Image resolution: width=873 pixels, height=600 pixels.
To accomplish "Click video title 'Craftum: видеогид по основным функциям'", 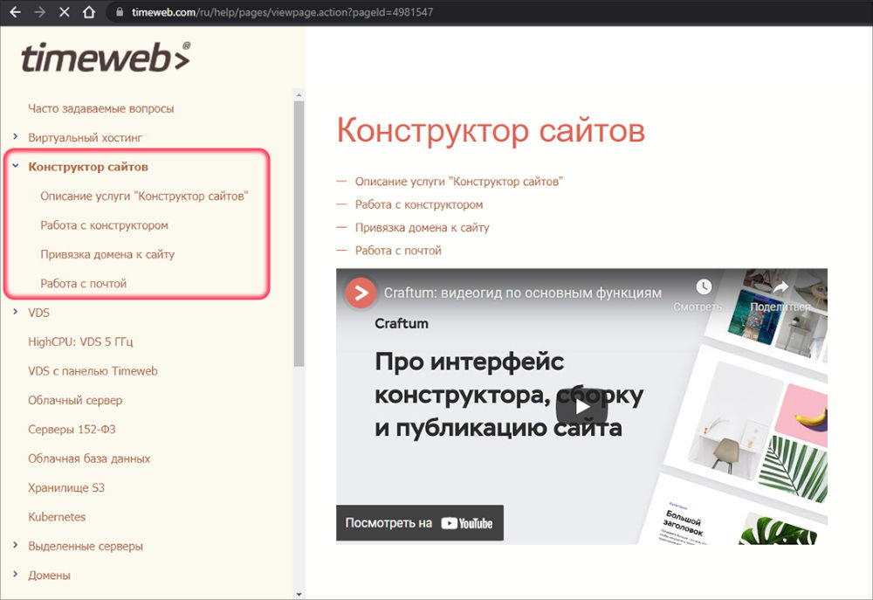I will click(523, 293).
